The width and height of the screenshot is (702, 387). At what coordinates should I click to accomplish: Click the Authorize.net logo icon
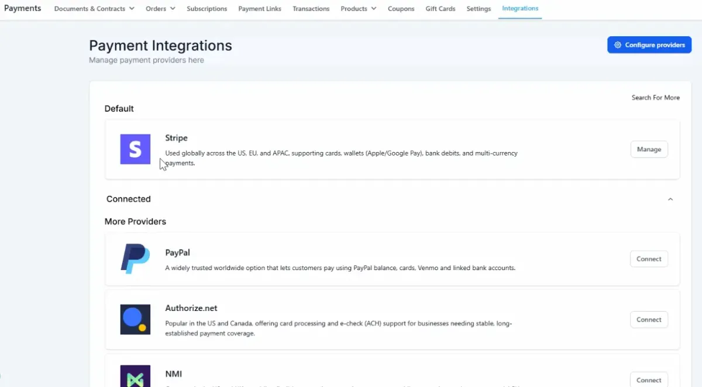tap(135, 319)
